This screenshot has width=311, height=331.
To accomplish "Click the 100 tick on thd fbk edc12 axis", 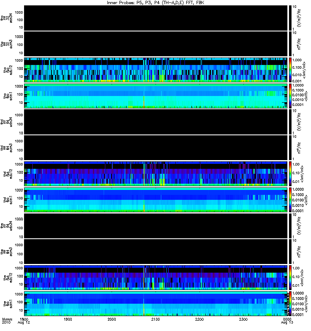I will (x=20, y=172).
